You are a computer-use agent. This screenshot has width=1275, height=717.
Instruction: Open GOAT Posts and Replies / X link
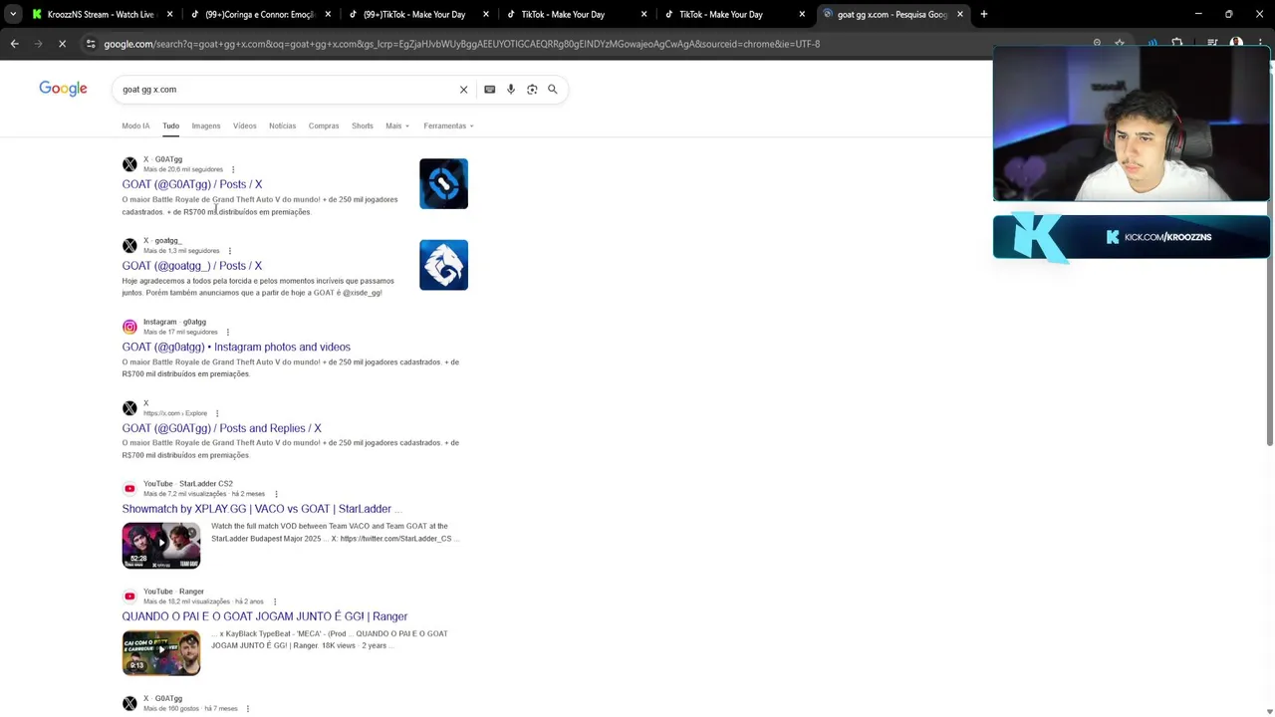coord(221,428)
